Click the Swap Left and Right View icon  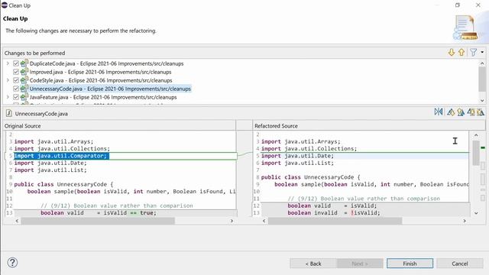click(x=439, y=112)
